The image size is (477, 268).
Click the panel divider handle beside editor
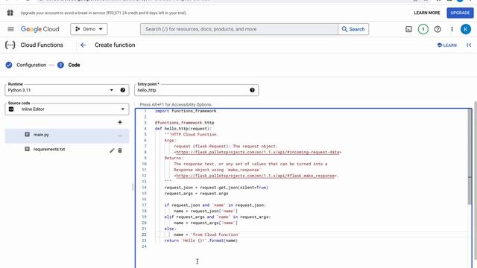click(133, 187)
